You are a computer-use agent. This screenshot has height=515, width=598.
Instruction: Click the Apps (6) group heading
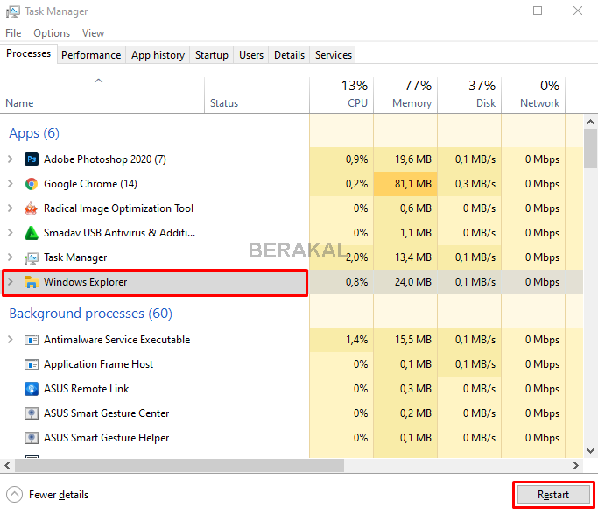pos(34,133)
